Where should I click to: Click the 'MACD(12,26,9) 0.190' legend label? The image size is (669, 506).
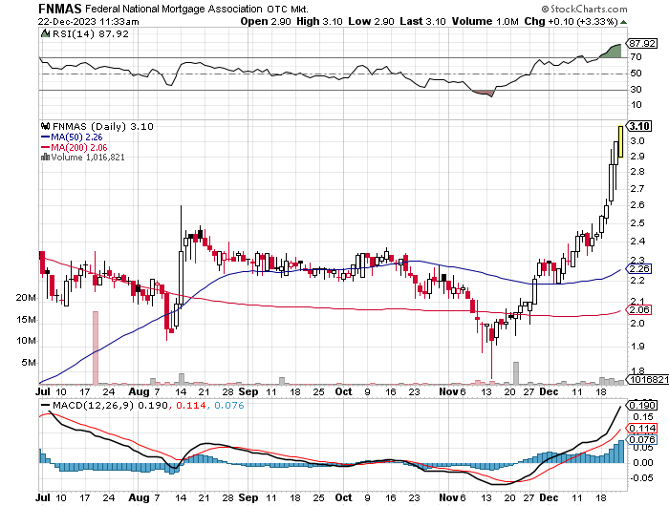(111, 405)
